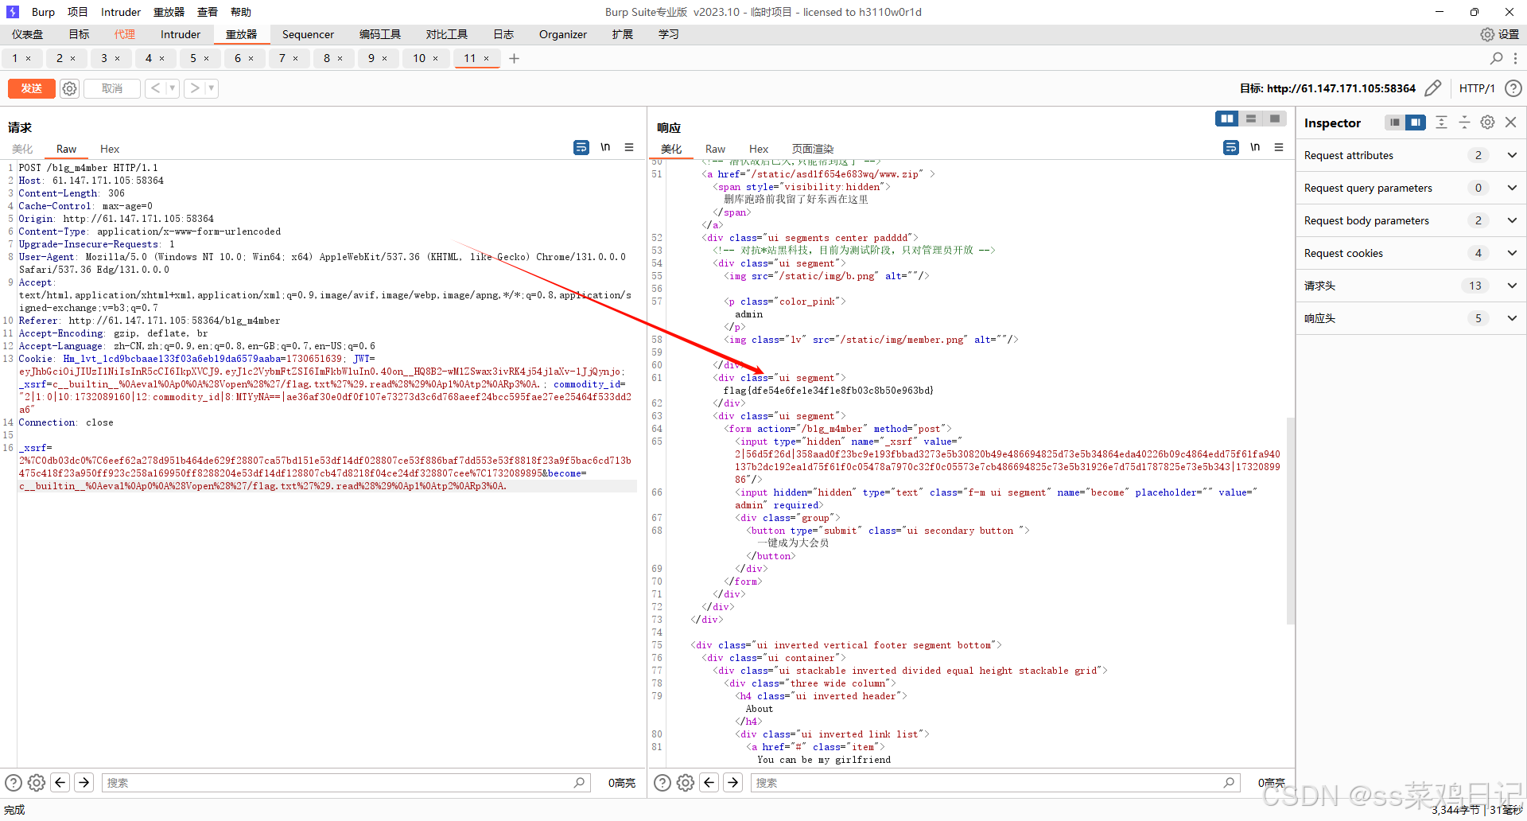Viewport: 1527px width, 821px height.
Task: Switch request view to 美化 Pretty
Action: click(22, 149)
